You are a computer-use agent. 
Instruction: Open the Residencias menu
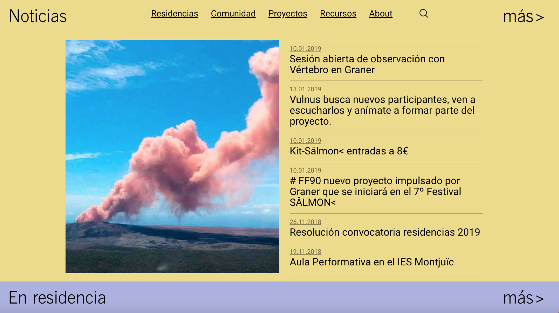(x=175, y=14)
